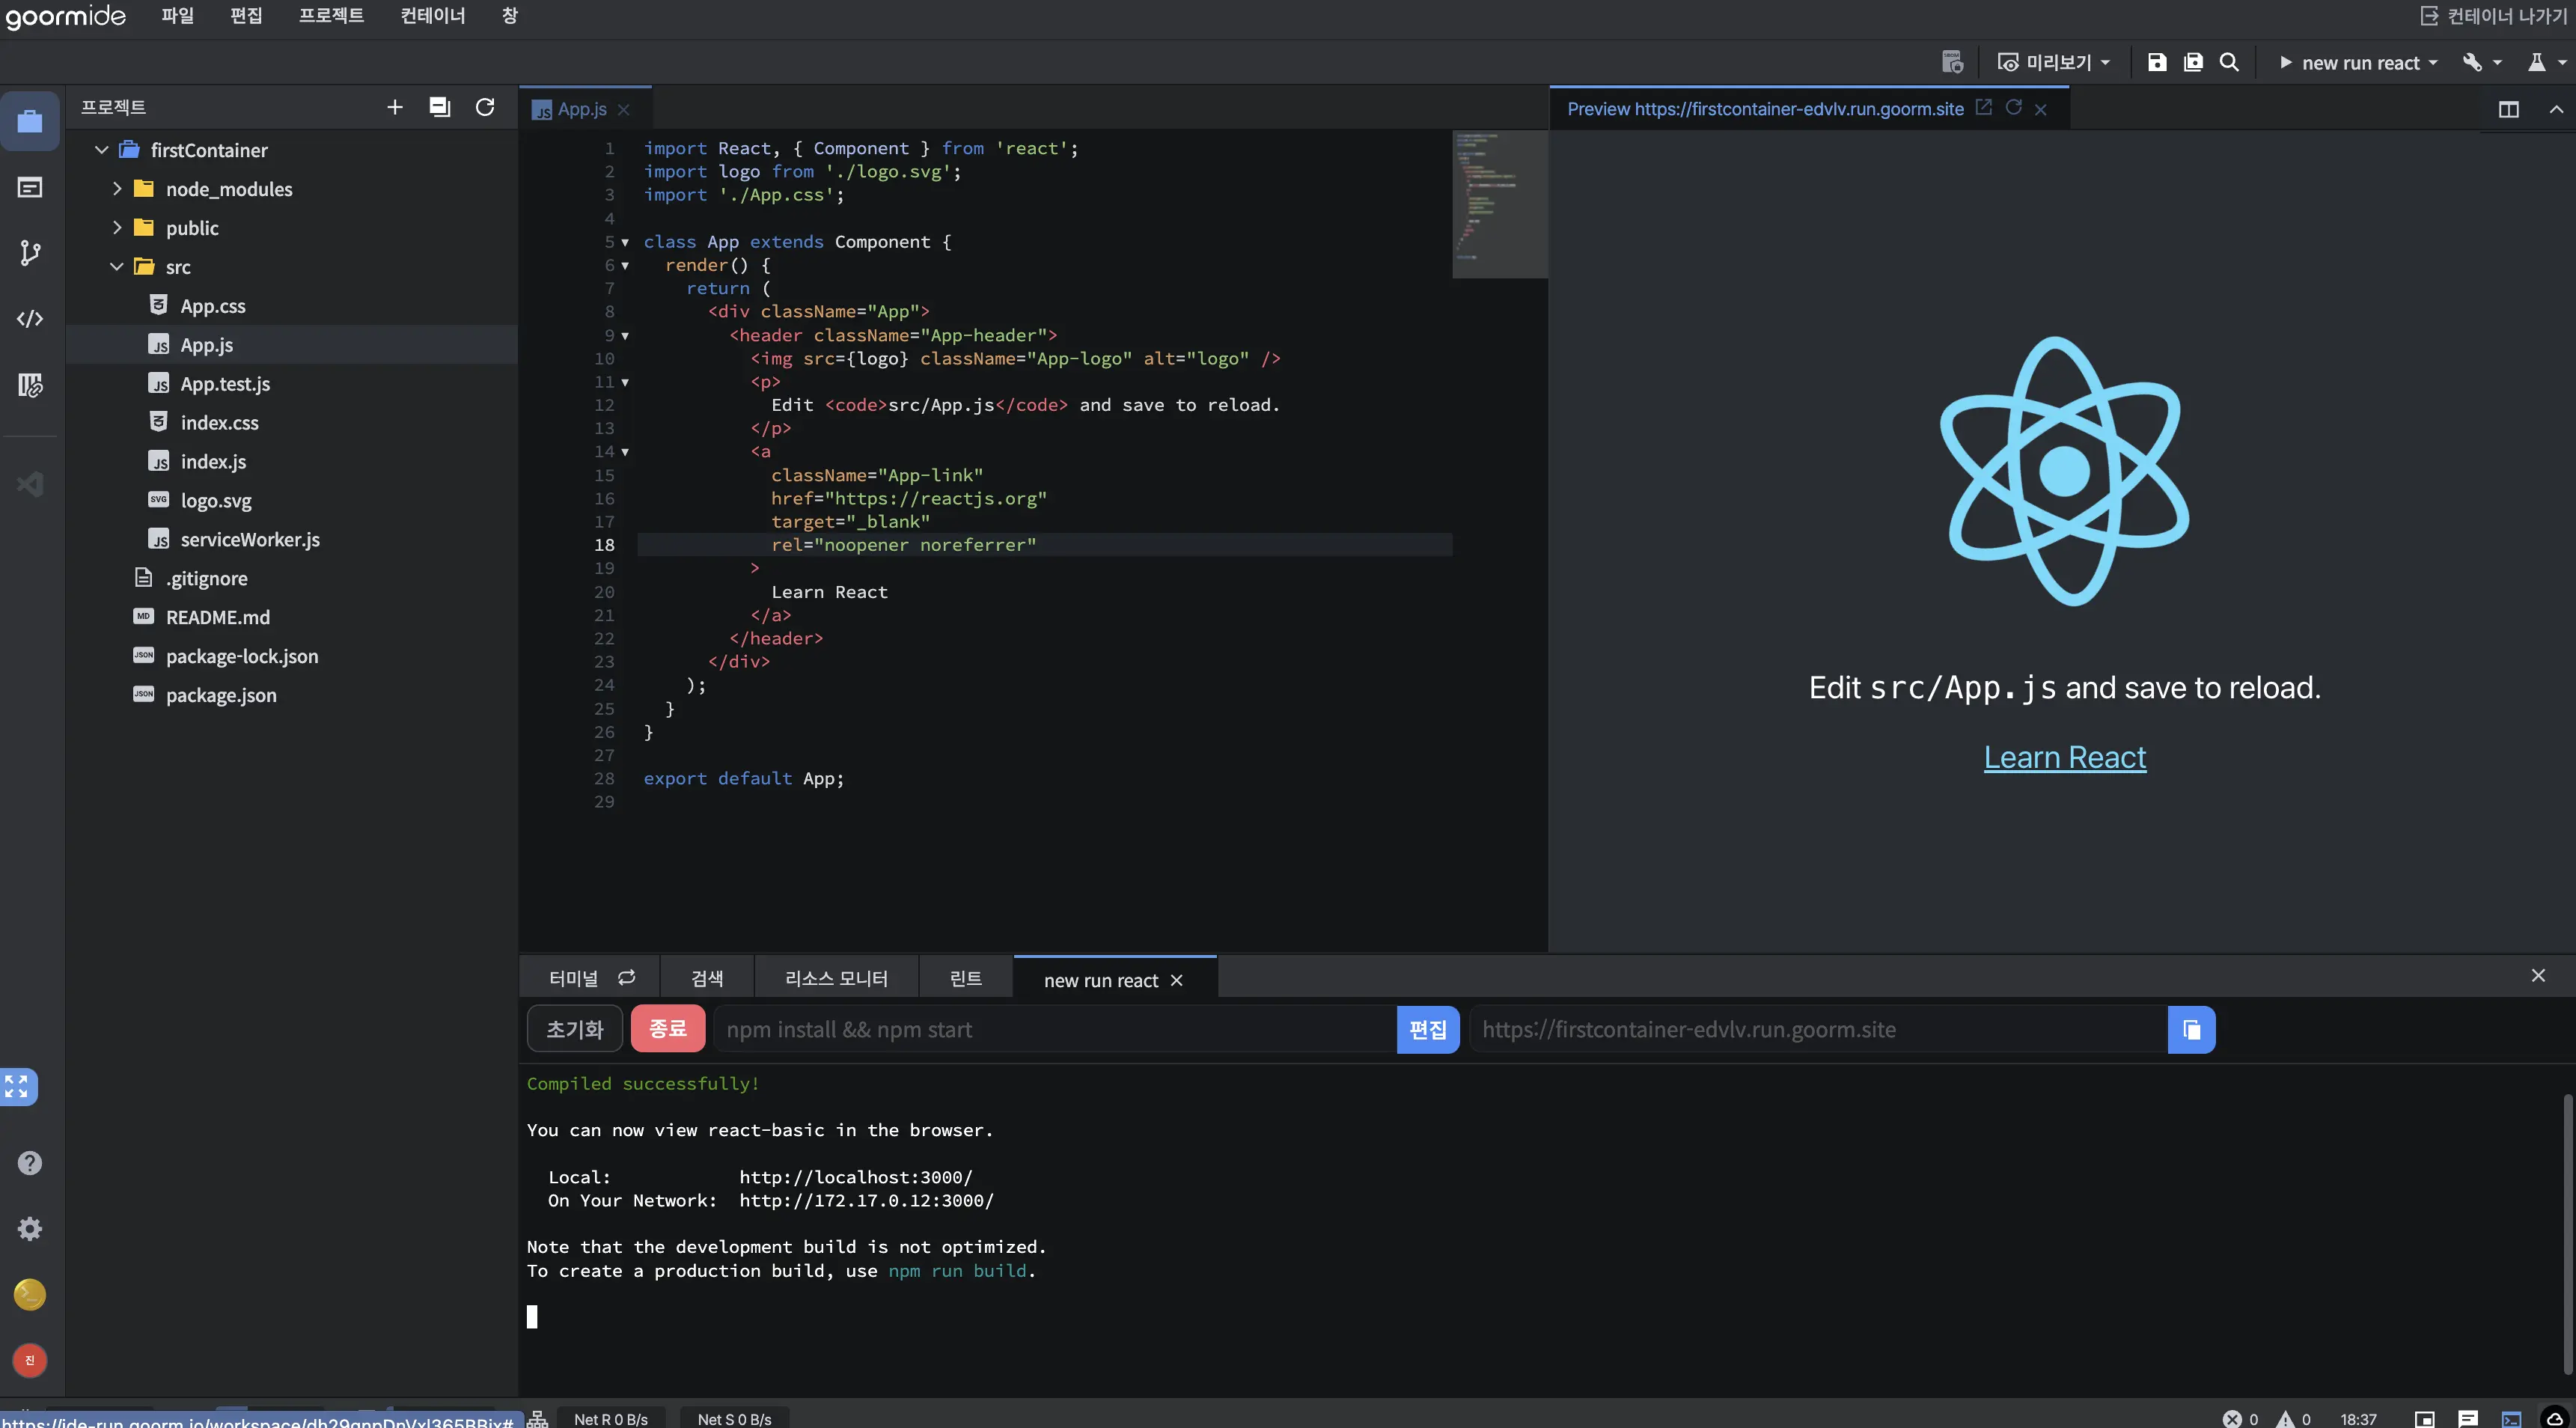This screenshot has width=2576, height=1428.
Task: Fold the class App code block at line 5
Action: [625, 242]
